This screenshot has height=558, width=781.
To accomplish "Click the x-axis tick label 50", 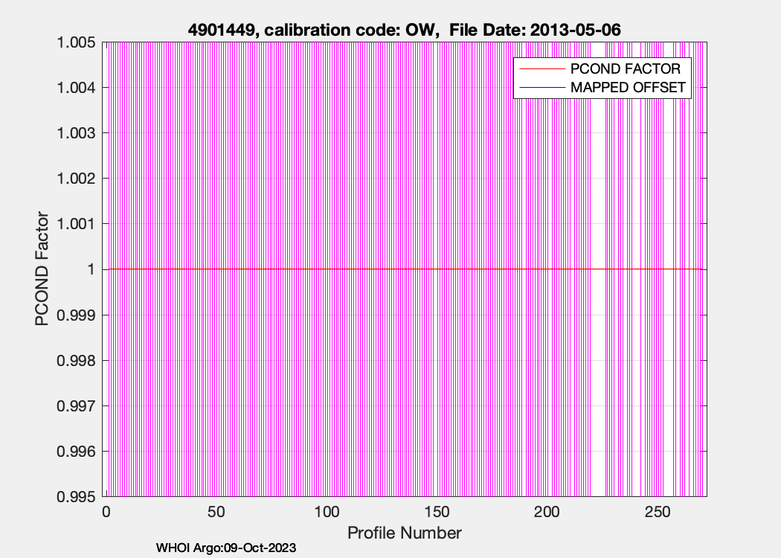I will (x=216, y=513).
